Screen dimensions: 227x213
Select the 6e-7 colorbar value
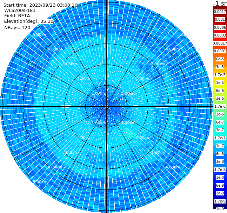pyautogui.click(x=220, y=122)
